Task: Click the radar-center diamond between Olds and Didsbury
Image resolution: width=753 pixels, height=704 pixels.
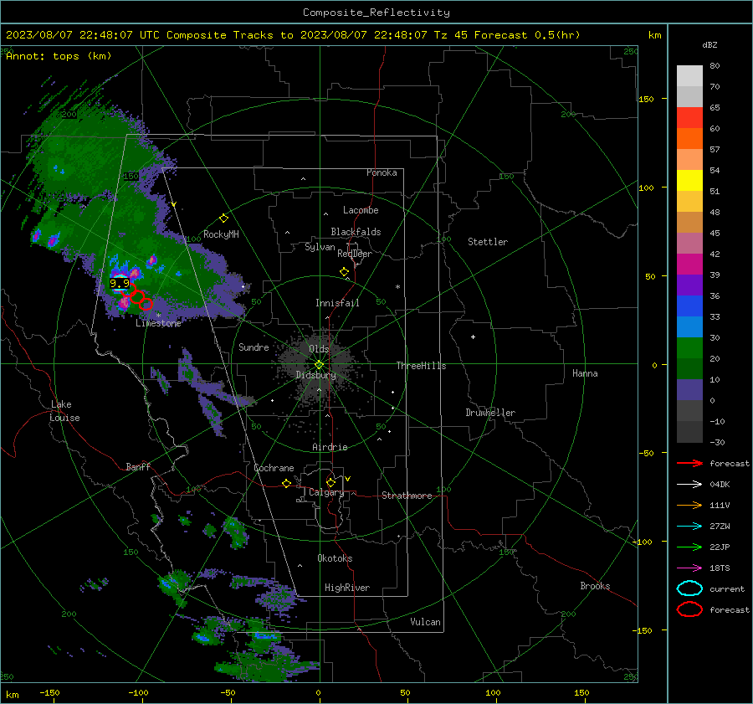Action: [x=320, y=365]
